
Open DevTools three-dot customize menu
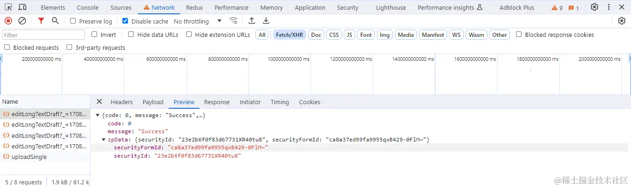(608, 7)
